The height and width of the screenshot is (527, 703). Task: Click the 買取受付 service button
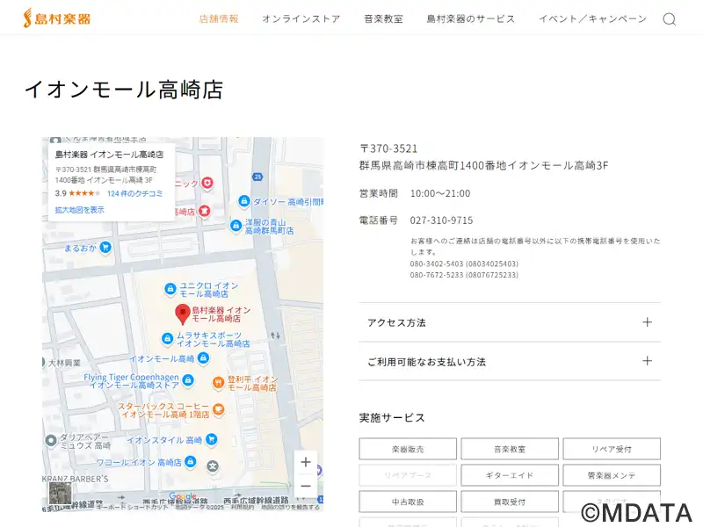pos(510,502)
